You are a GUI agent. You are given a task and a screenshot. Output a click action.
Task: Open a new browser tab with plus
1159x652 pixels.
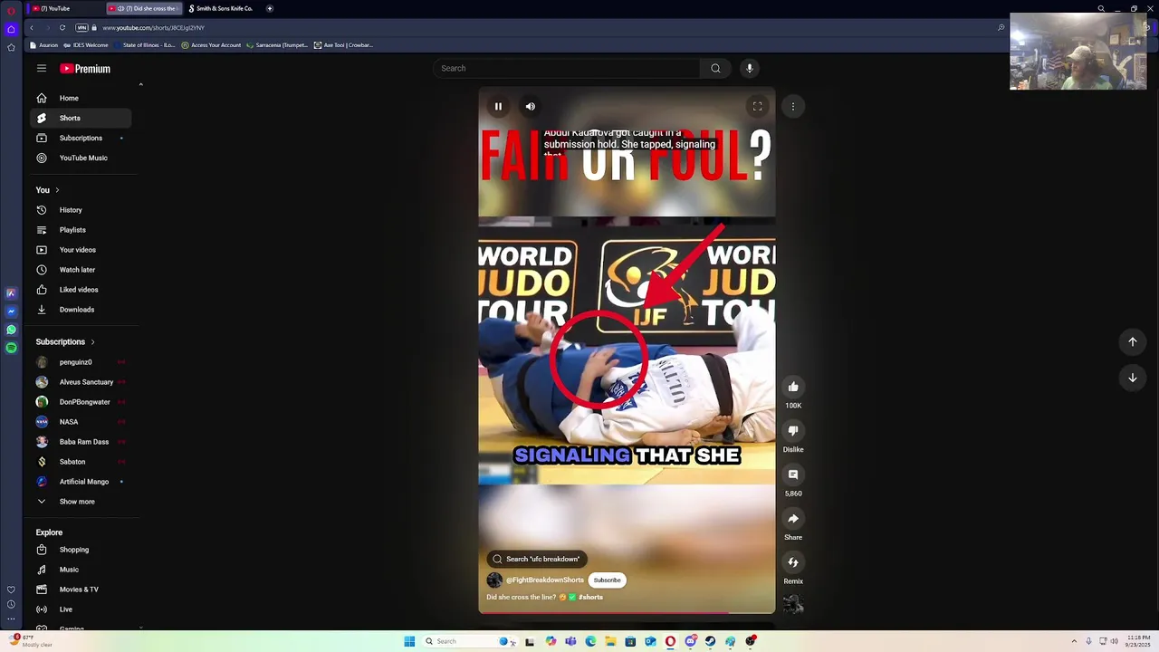coord(270,8)
